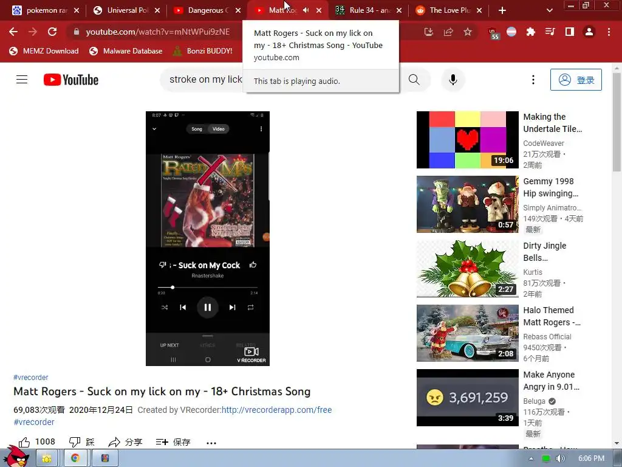Open YouTube hamburger guide menu
This screenshot has width=622, height=467.
point(22,80)
